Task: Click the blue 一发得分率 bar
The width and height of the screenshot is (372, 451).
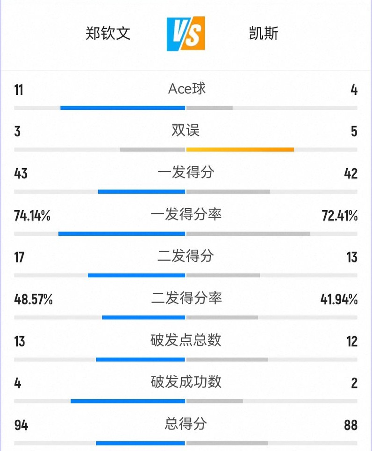Action: 122,233
